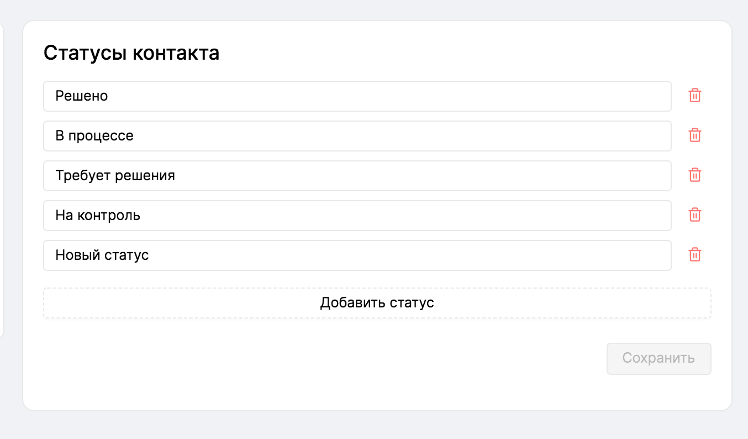Viewport: 748px width, 439px height.
Task: Remove Новый статус with trash icon
Action: click(x=694, y=255)
